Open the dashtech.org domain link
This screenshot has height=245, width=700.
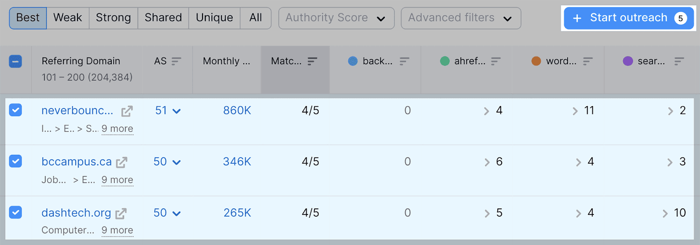pos(76,213)
